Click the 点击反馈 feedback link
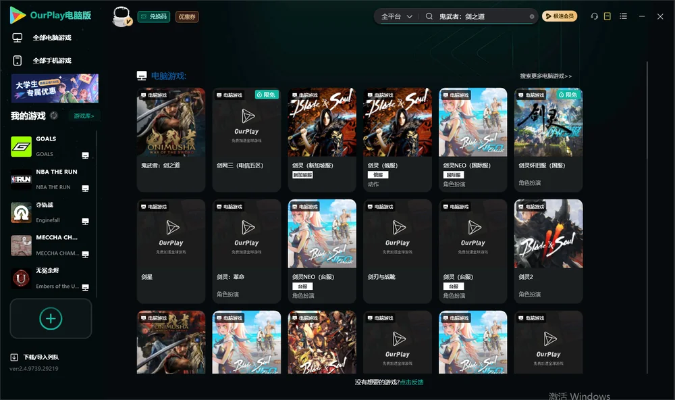The width and height of the screenshot is (675, 400). (x=412, y=382)
